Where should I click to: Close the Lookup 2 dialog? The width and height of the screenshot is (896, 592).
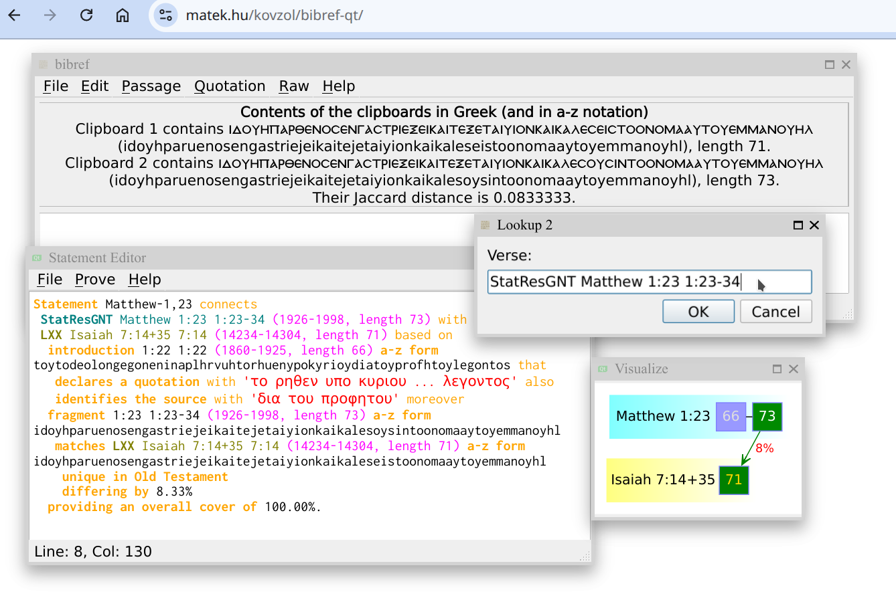pos(814,225)
